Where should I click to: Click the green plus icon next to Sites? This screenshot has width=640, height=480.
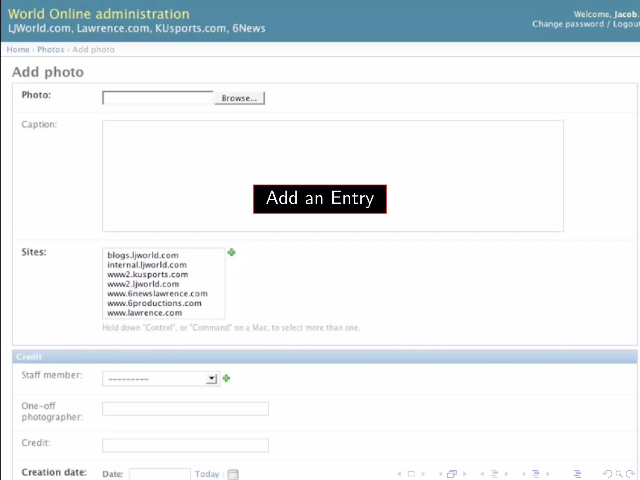point(231,252)
